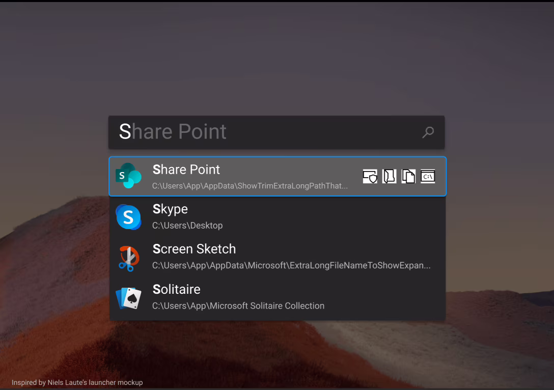Run Share Point as administrator
554x390 pixels.
370,176
